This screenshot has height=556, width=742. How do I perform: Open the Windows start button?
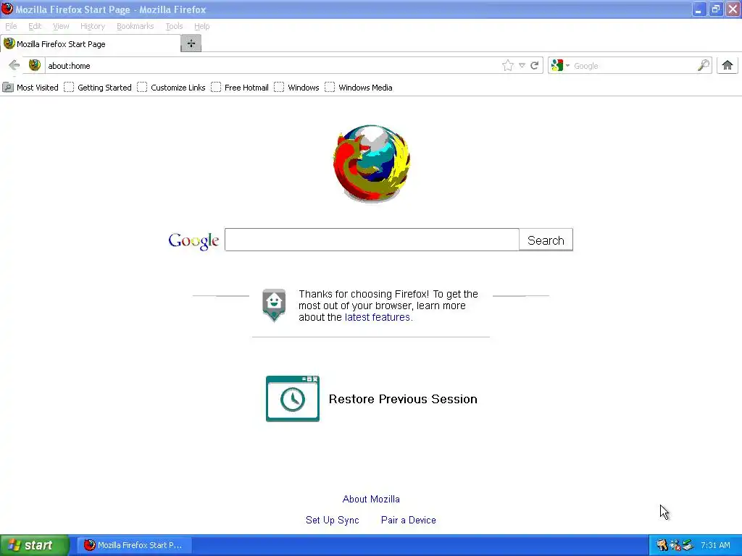(35, 545)
